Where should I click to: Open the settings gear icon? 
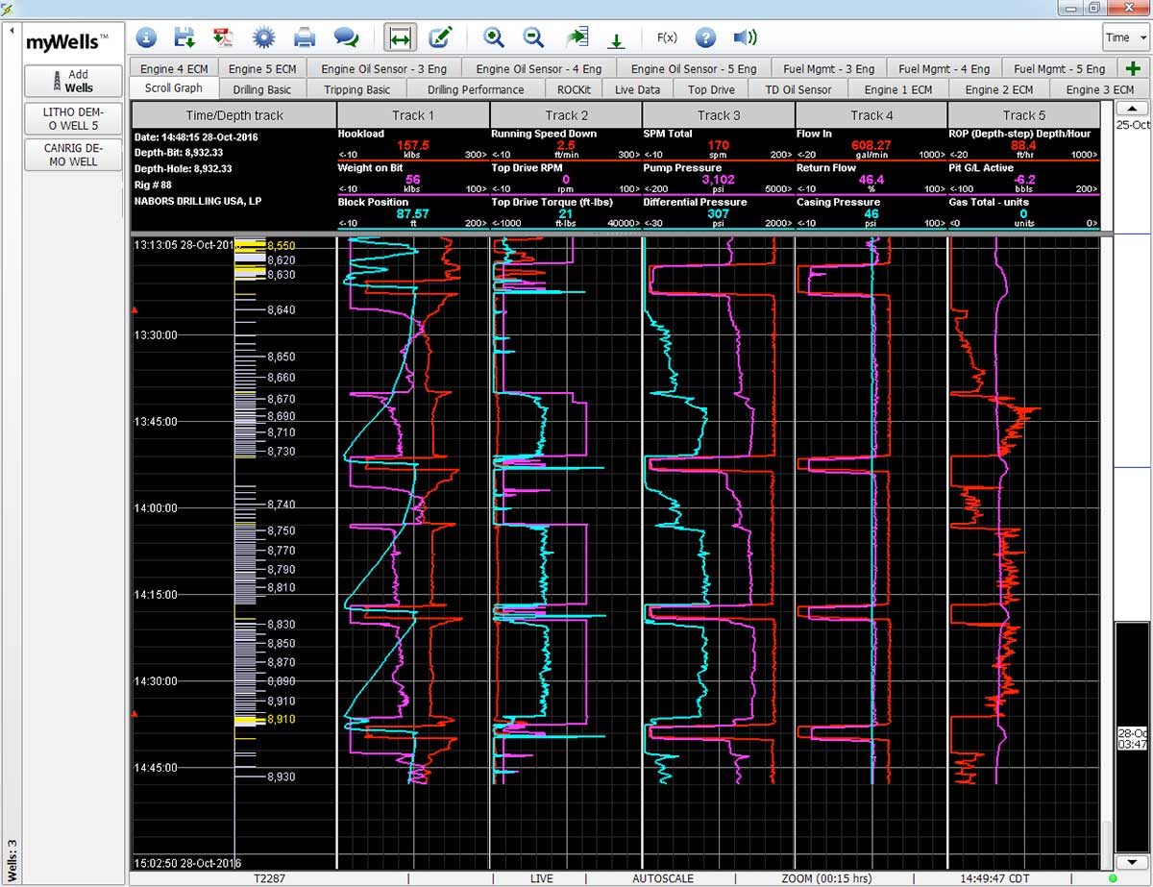[263, 37]
